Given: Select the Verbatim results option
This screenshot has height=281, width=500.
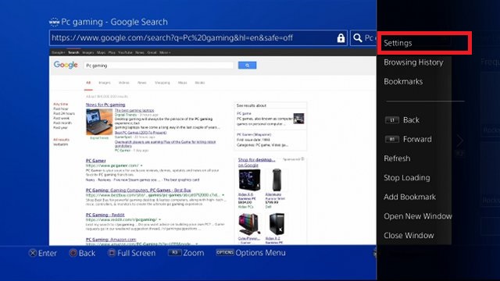Looking at the screenshot, I should 61,144.
